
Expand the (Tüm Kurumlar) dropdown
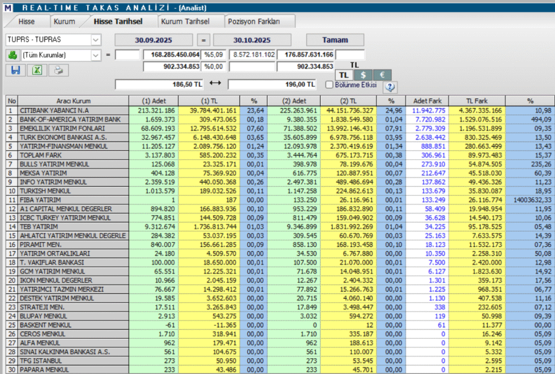(96, 55)
